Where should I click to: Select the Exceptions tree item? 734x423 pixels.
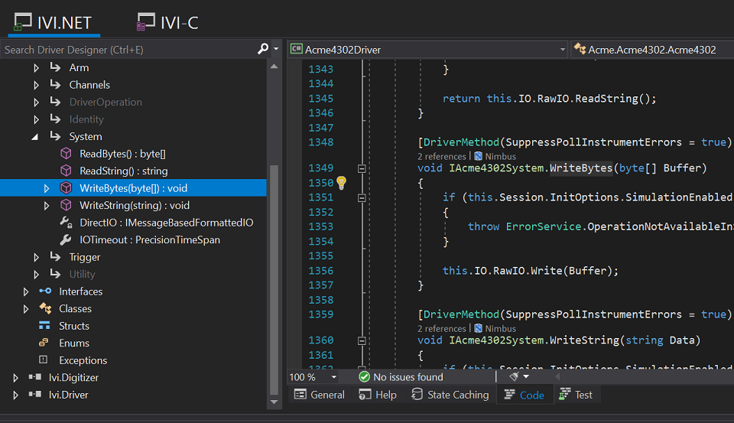[x=83, y=360]
